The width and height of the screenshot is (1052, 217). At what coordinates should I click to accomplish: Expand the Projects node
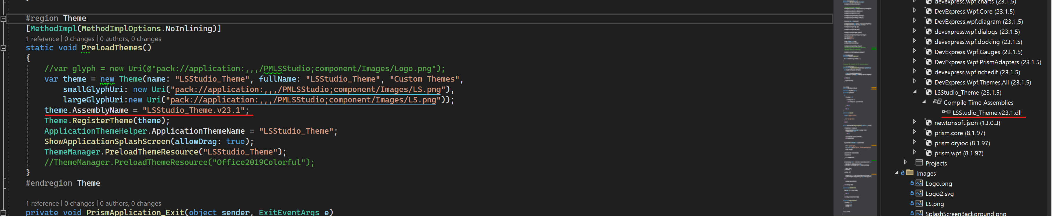pos(905,162)
